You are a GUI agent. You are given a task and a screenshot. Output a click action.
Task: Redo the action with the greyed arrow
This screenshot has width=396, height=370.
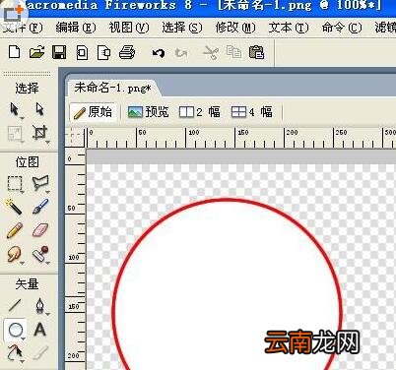point(181,52)
